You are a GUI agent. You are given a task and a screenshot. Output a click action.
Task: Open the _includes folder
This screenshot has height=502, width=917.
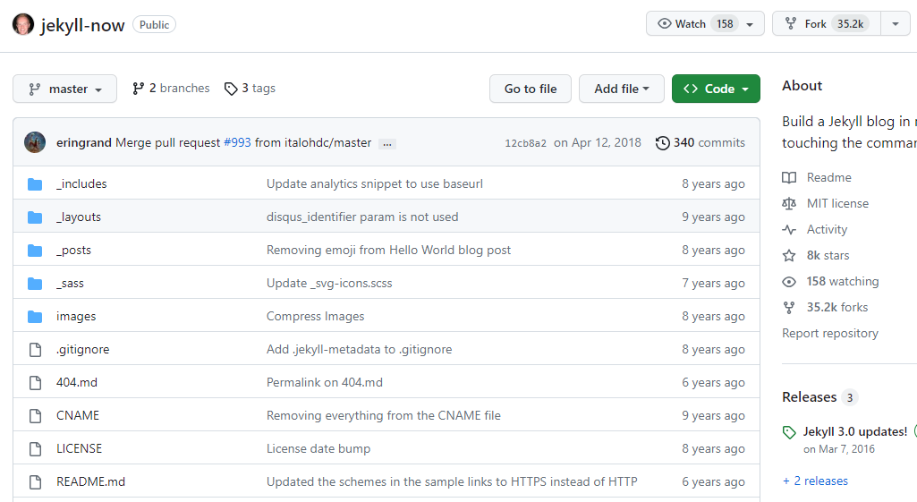coord(81,183)
